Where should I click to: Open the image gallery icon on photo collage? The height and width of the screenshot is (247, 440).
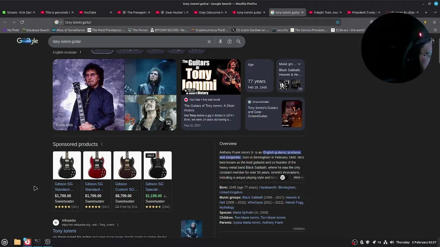[168, 122]
